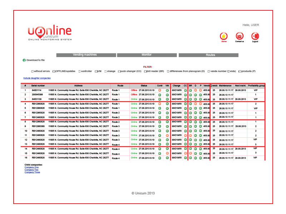Click the green VM indicator in row 3
286x214 pixels.
click(167, 99)
